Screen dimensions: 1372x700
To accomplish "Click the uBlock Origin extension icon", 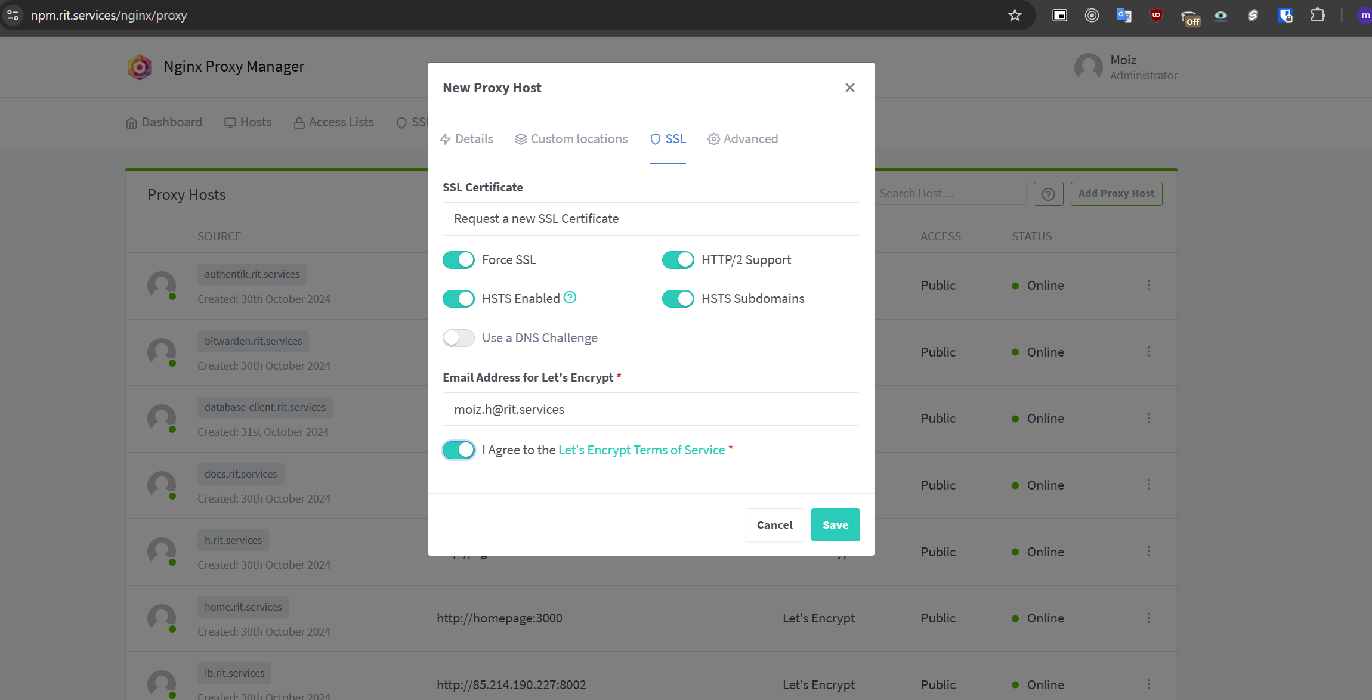I will [x=1156, y=16].
